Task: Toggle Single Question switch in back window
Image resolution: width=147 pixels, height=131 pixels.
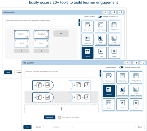Action: (100, 17)
